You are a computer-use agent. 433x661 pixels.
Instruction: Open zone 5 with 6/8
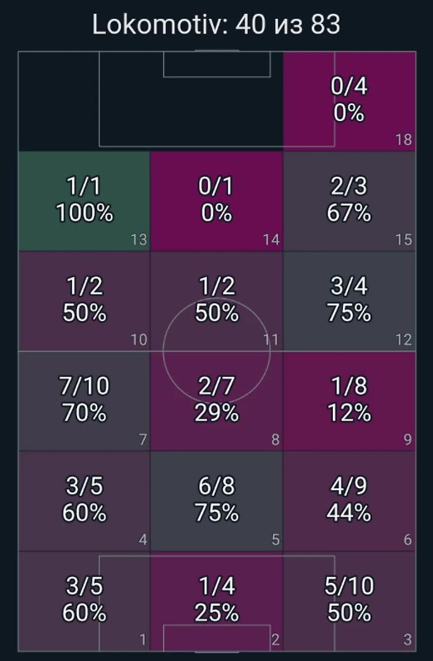tap(216, 501)
